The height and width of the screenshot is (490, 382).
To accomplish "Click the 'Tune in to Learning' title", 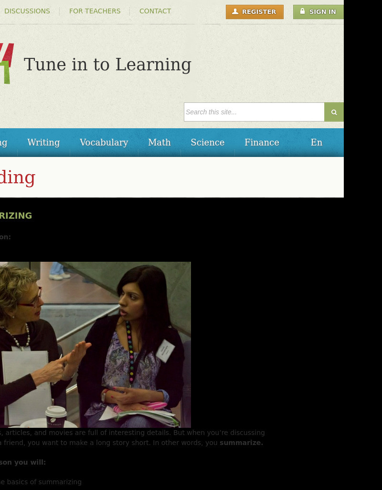I will tap(107, 65).
